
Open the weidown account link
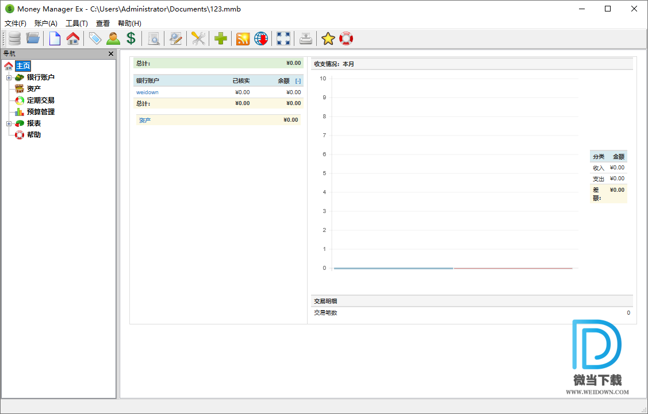click(x=147, y=92)
